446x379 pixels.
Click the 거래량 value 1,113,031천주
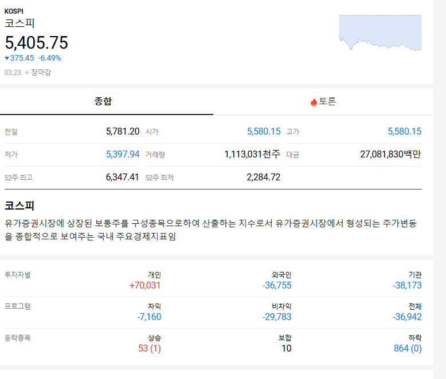252,154
